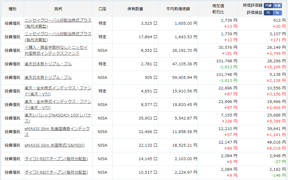Open 楽天・全米株式インデックス link in 特定 account
Image resolution: width=288 pixels, height=180 pixels.
tap(58, 91)
